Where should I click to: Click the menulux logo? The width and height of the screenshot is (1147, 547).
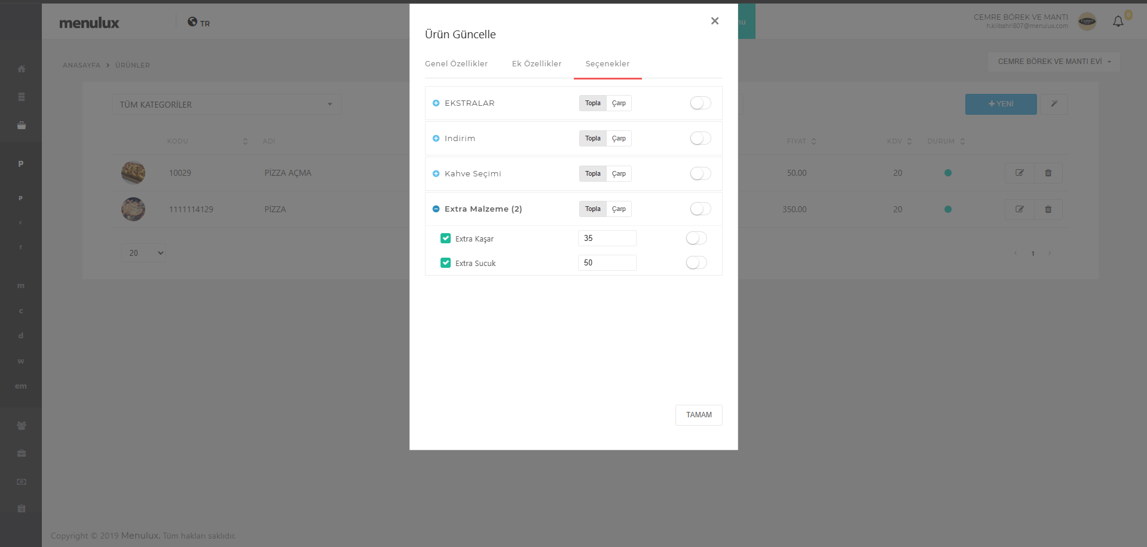click(89, 23)
